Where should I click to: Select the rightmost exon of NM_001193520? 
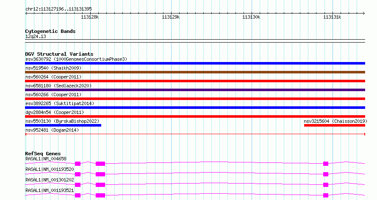pyautogui.click(x=326, y=174)
